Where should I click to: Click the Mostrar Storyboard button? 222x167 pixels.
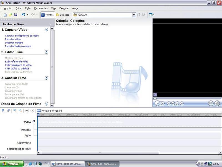tap(50, 110)
